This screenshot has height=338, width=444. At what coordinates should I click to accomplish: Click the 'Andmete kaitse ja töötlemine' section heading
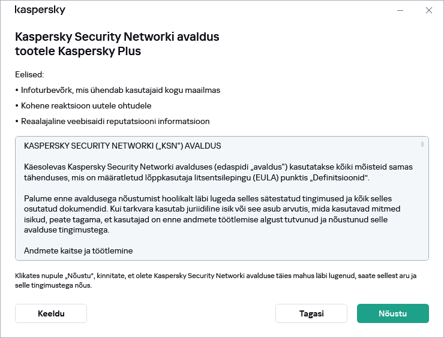point(78,251)
